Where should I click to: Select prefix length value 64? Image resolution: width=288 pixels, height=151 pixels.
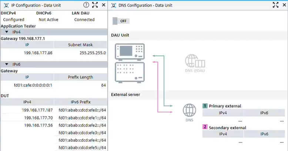(104, 85)
